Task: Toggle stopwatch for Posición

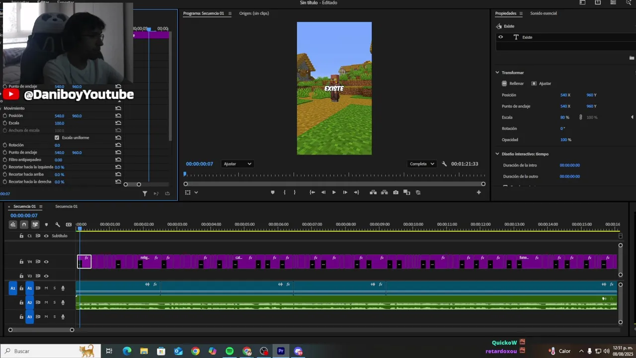Action: (x=5, y=116)
